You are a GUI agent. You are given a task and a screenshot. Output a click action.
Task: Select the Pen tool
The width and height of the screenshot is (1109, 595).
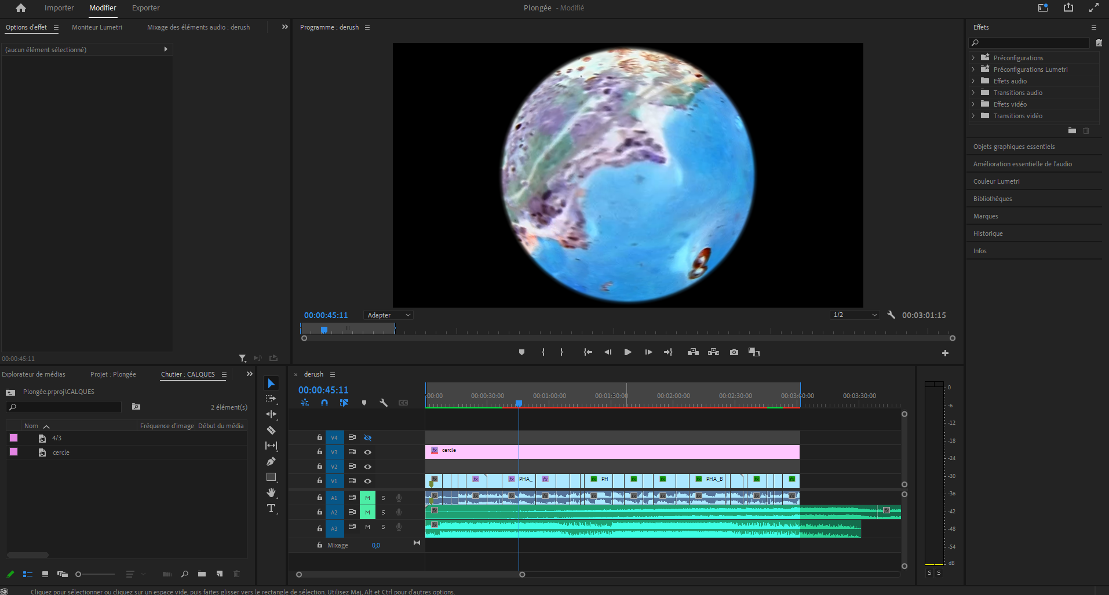coord(271,462)
